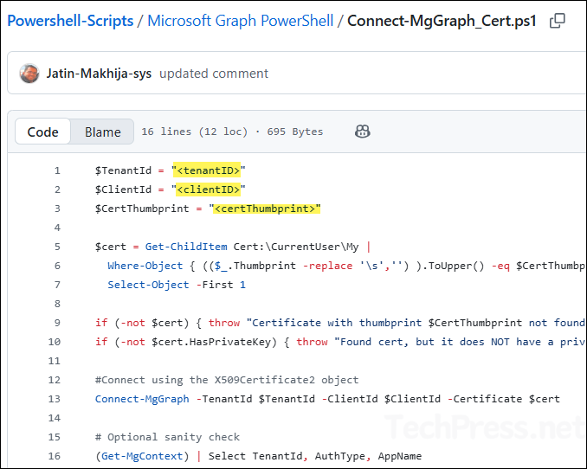Viewport: 587px width, 469px height.
Task: Select line number 1 in gutter
Action: pos(57,170)
